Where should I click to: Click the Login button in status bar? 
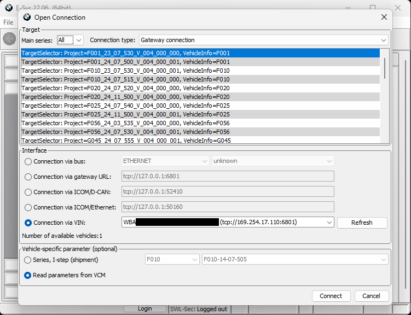tap(145, 309)
